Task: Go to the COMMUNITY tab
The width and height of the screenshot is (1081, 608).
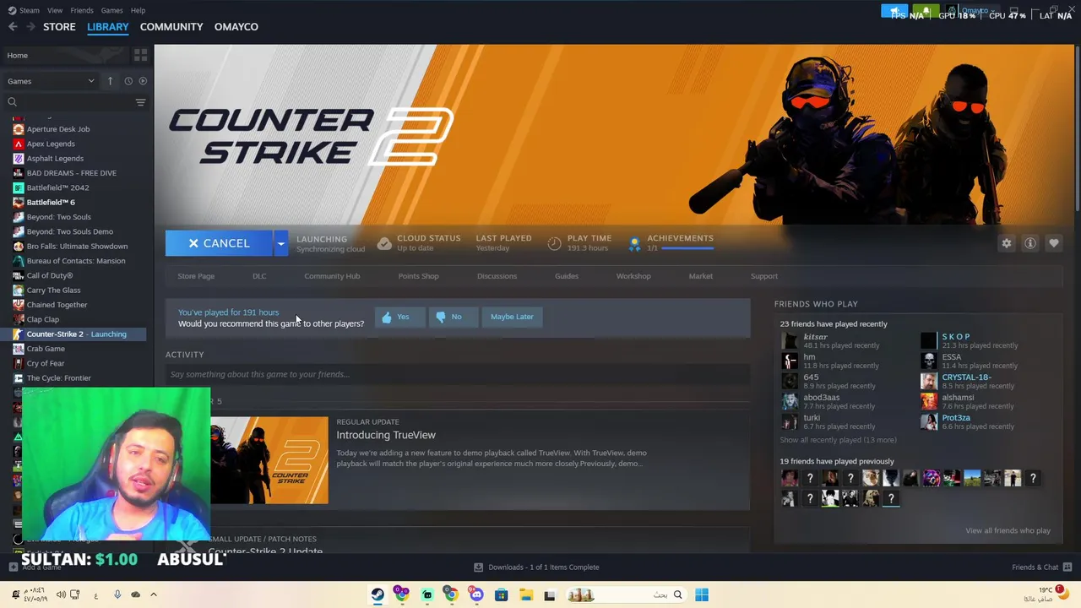Action: point(171,27)
